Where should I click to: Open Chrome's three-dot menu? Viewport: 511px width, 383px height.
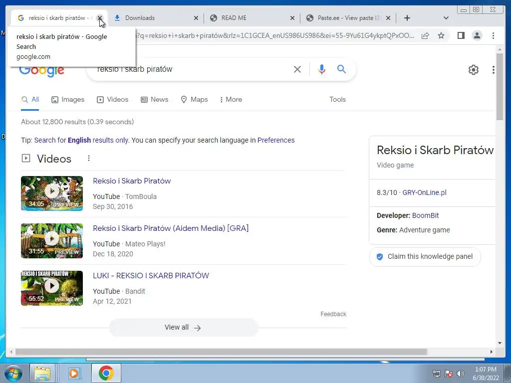(493, 35)
